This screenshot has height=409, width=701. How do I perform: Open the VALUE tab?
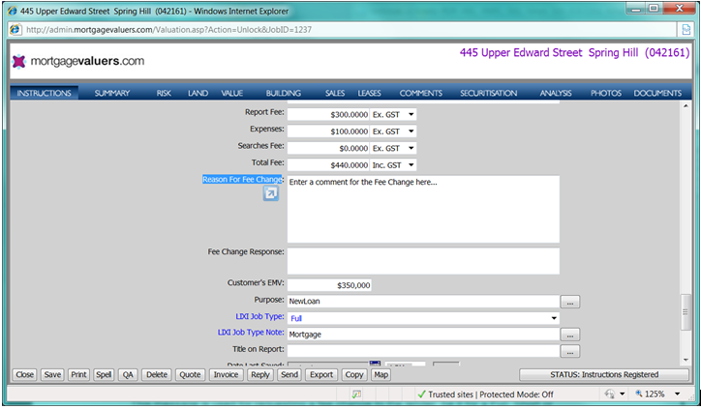pos(232,93)
